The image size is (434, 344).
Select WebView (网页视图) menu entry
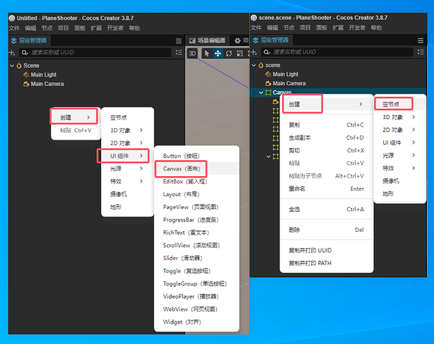196,309
